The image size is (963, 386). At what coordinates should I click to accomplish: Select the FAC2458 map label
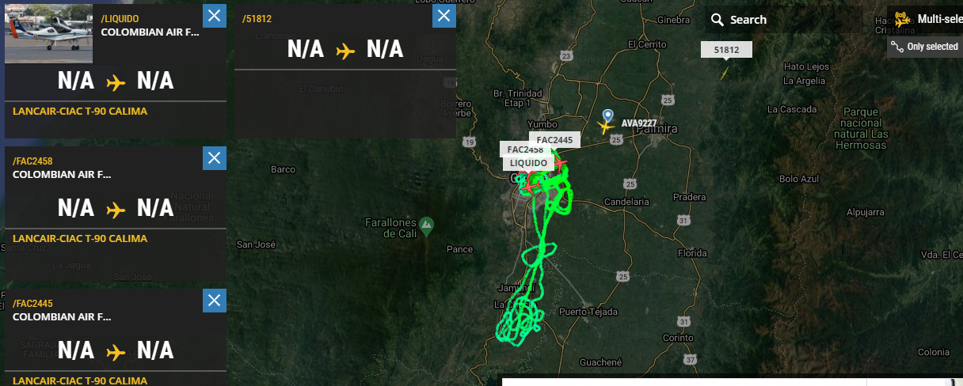(x=525, y=149)
